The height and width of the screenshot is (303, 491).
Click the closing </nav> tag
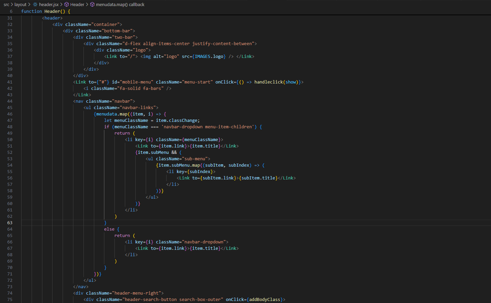(81, 287)
